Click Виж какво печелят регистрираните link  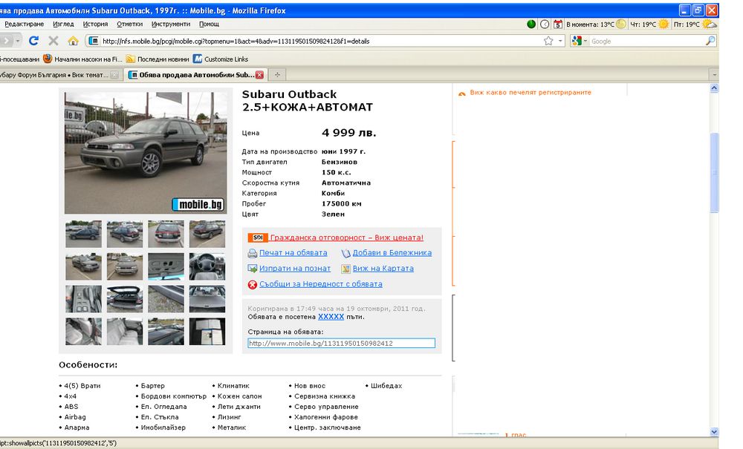[x=531, y=92]
